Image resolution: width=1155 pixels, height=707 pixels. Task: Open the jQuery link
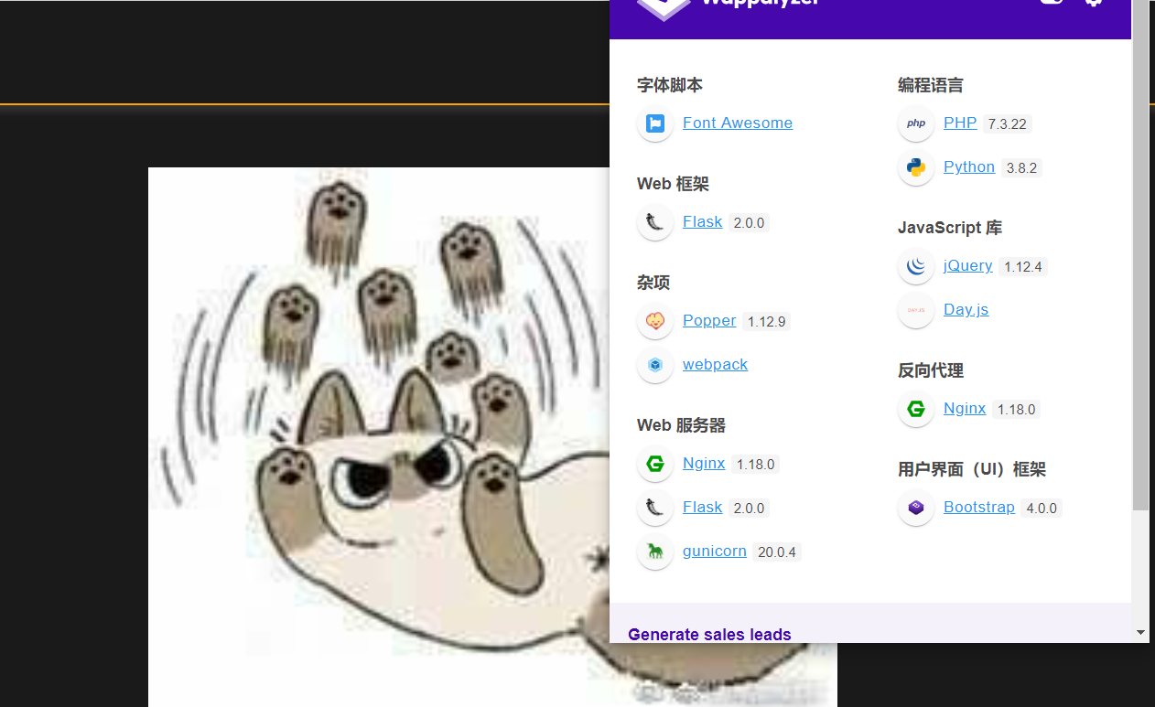click(x=968, y=265)
